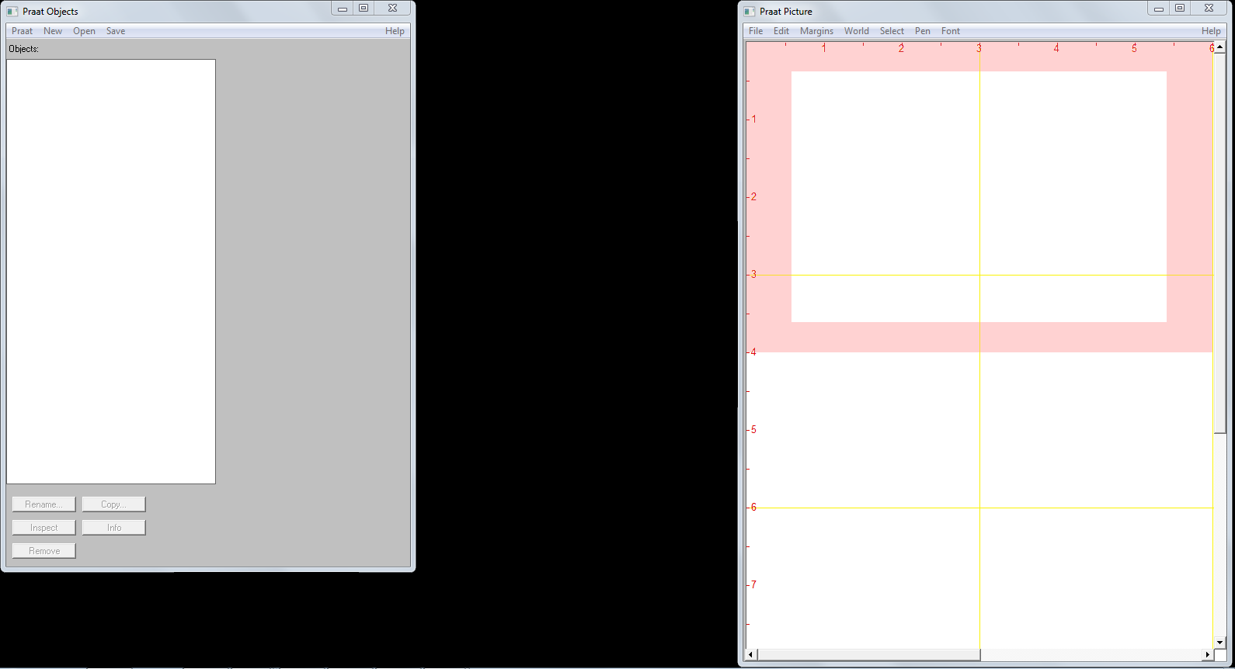Open the Pen menu in Praat Picture

[923, 31]
